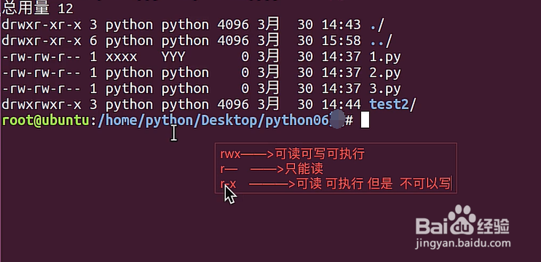Click the rwx annotation line in red box

point(292,154)
